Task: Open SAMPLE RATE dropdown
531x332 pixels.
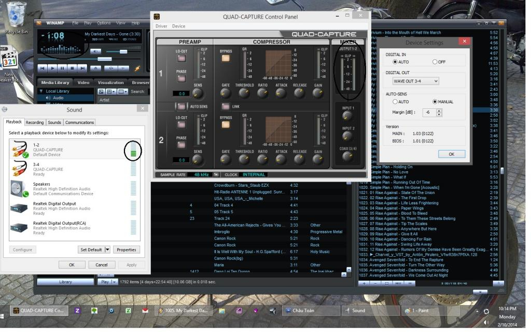Action: [x=216, y=174]
